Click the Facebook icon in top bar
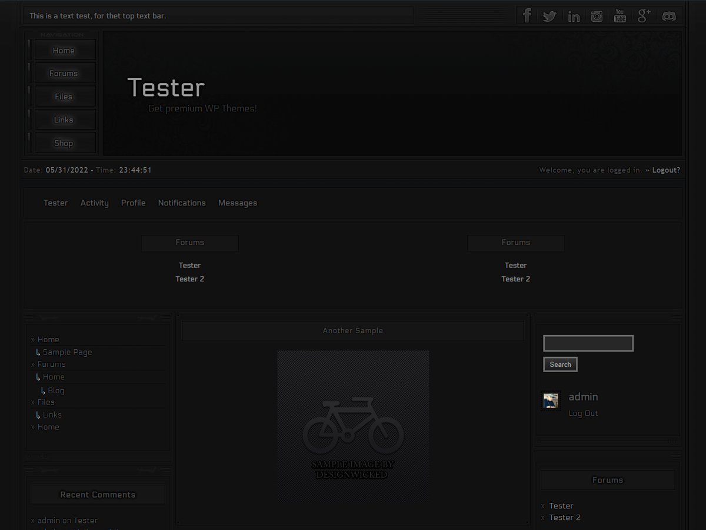 pos(527,16)
